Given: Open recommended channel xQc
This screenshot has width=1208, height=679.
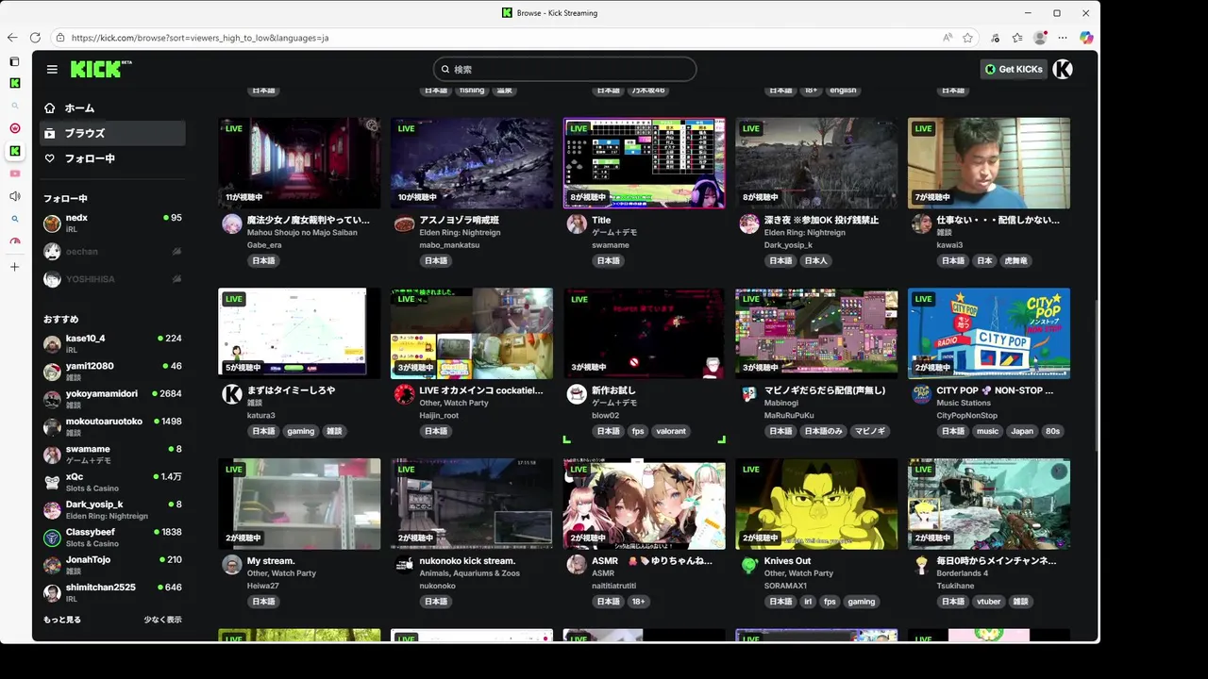Looking at the screenshot, I should pyautogui.click(x=112, y=482).
